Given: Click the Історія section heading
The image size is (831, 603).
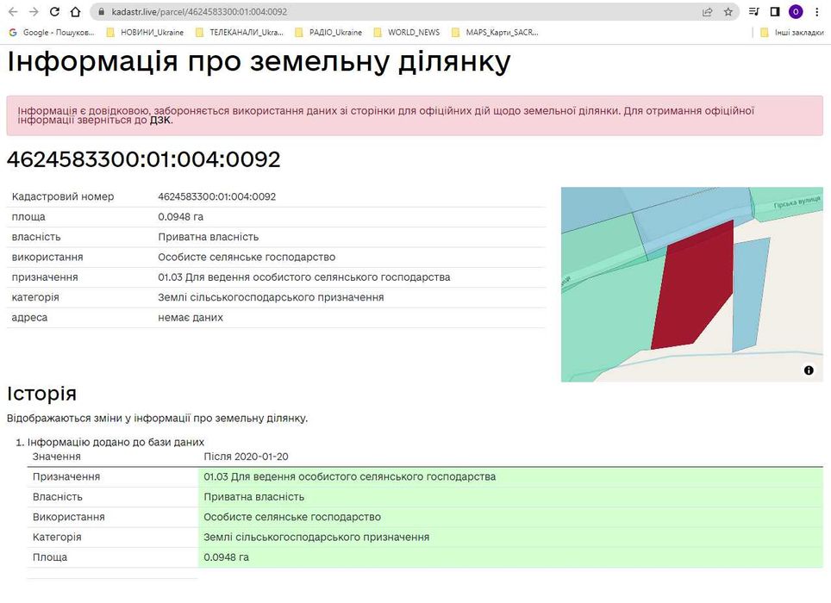Looking at the screenshot, I should click(42, 394).
